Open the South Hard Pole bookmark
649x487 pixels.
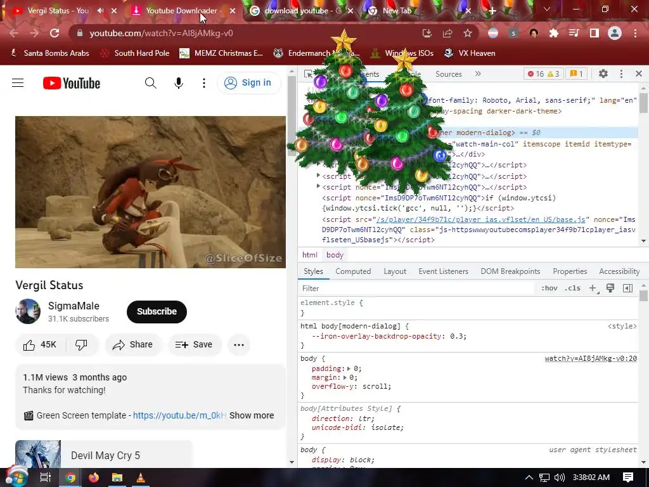coord(135,53)
